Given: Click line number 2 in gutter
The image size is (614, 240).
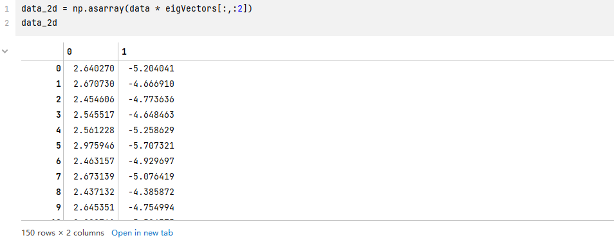Looking at the screenshot, I should tap(6, 23).
